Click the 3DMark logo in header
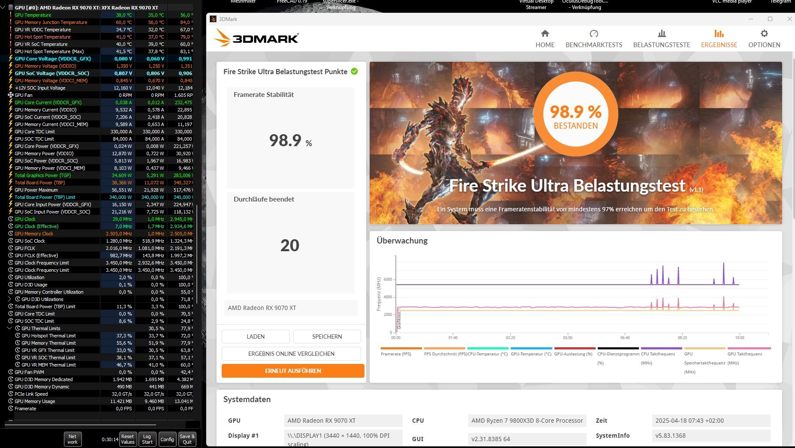This screenshot has width=795, height=448. [256, 38]
